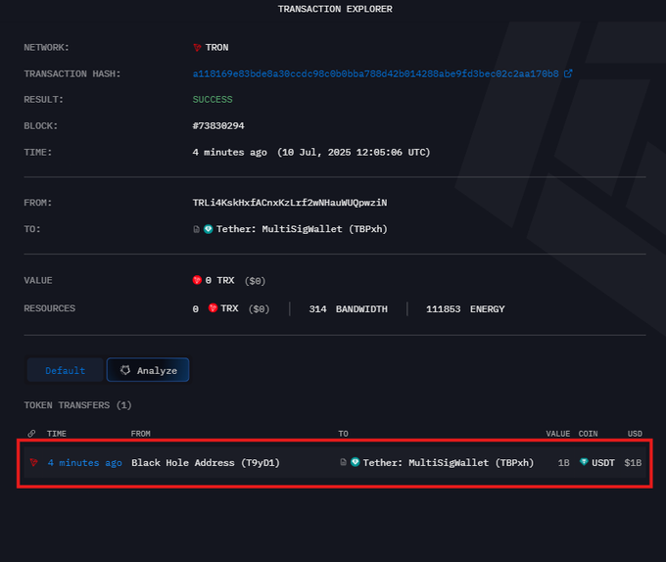Viewport: 666px width, 562px height.
Task: Switch to the Analyze tab
Action: tap(148, 370)
